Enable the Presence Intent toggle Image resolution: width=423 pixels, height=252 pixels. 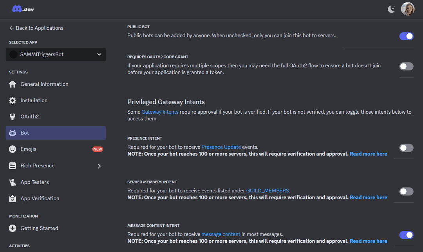pyautogui.click(x=406, y=148)
